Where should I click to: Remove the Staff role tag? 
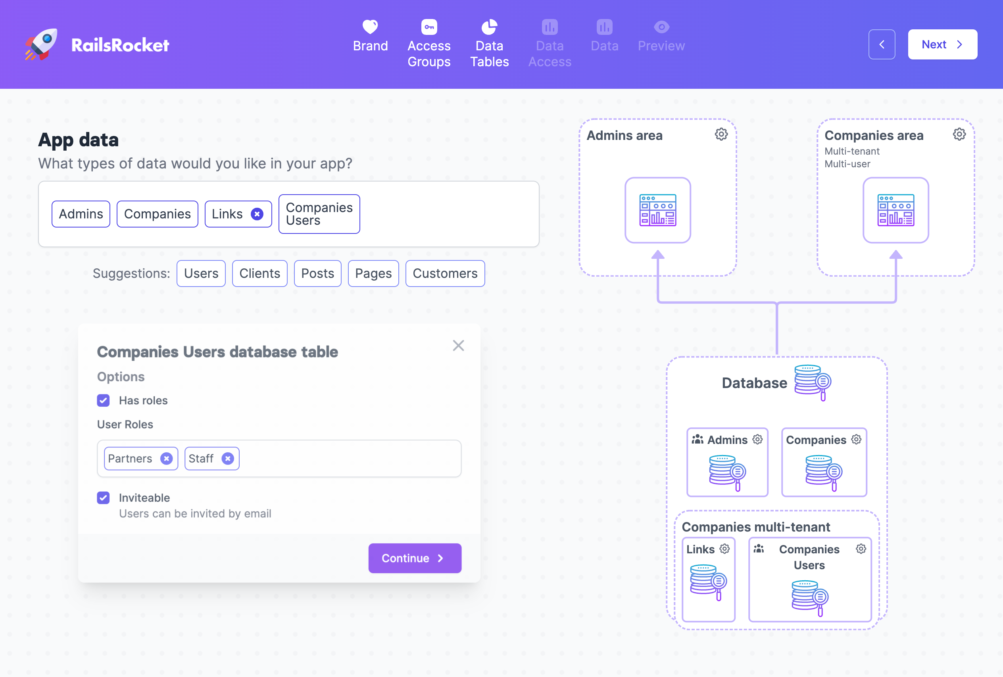(x=228, y=458)
